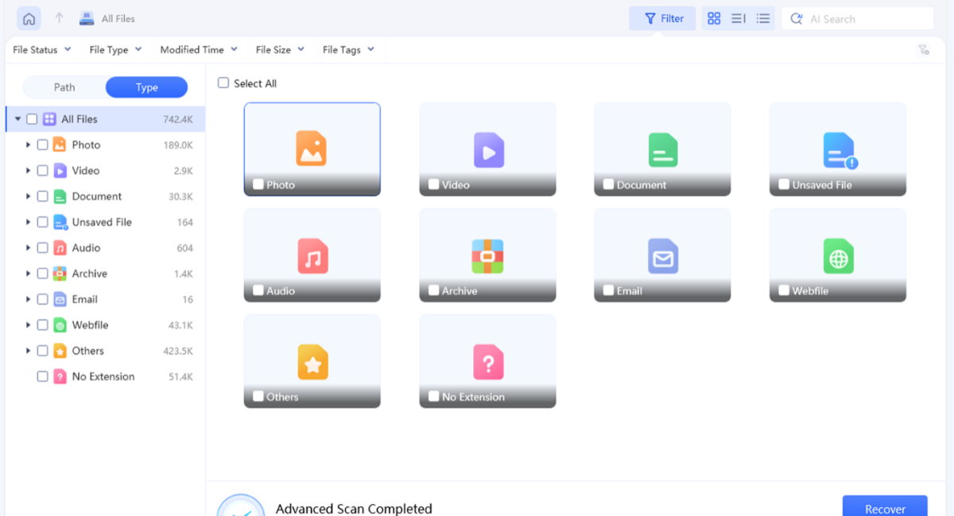This screenshot has width=954, height=516.
Task: Switch to large thumbnail grid view icon
Action: [714, 18]
